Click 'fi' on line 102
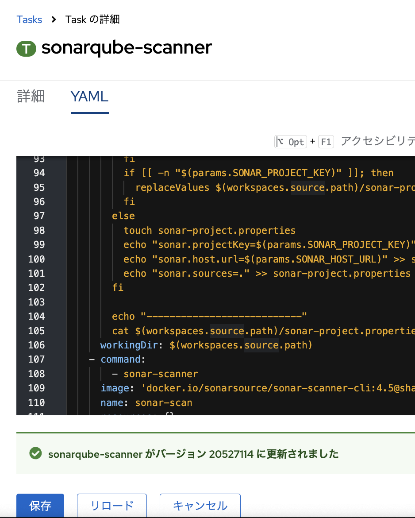This screenshot has width=415, height=518. [x=118, y=287]
